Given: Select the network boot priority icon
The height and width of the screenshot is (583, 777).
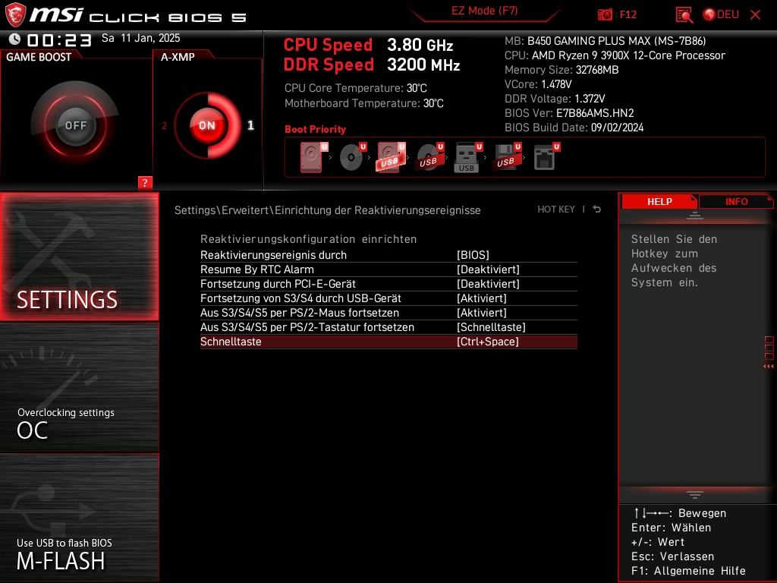Looking at the screenshot, I should pos(546,158).
